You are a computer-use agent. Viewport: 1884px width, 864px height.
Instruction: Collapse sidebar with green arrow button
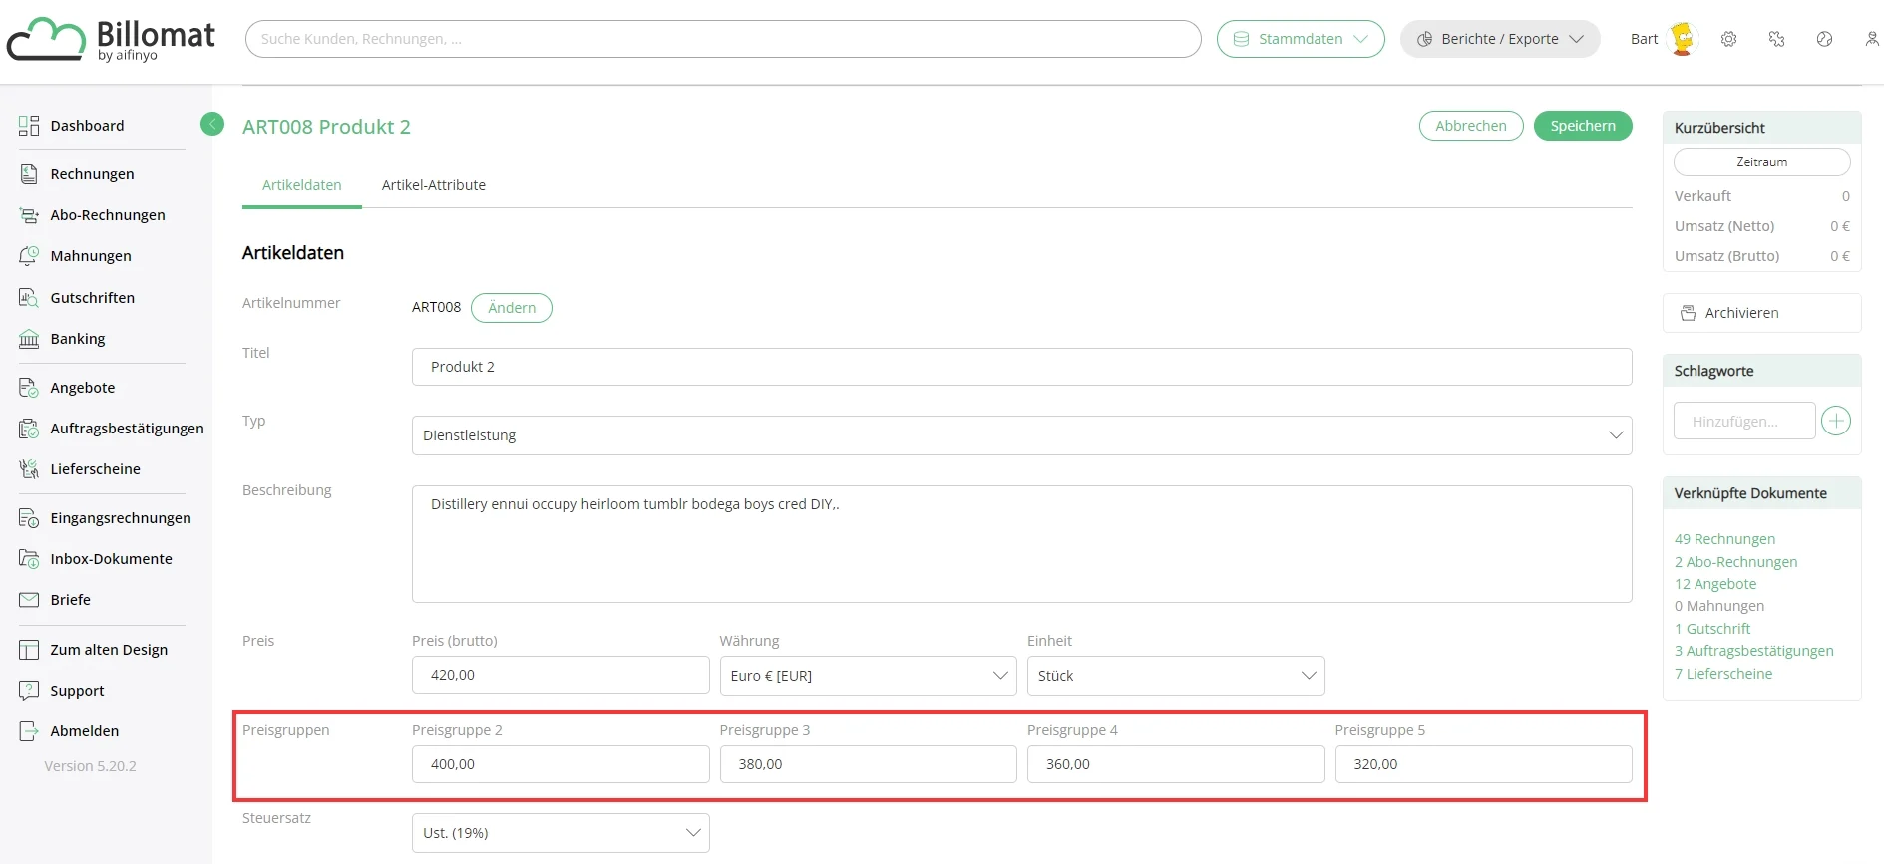click(x=212, y=124)
